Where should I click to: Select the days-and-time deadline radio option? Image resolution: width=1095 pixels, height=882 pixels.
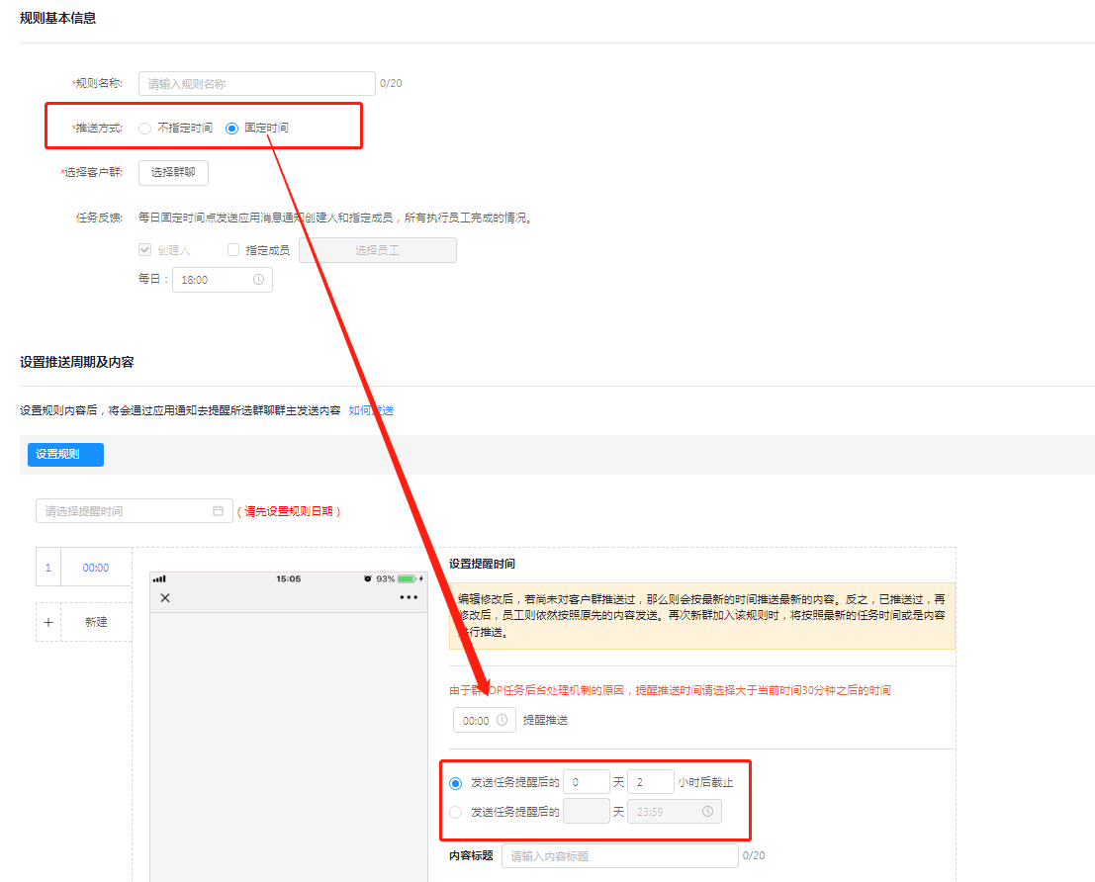coord(455,812)
